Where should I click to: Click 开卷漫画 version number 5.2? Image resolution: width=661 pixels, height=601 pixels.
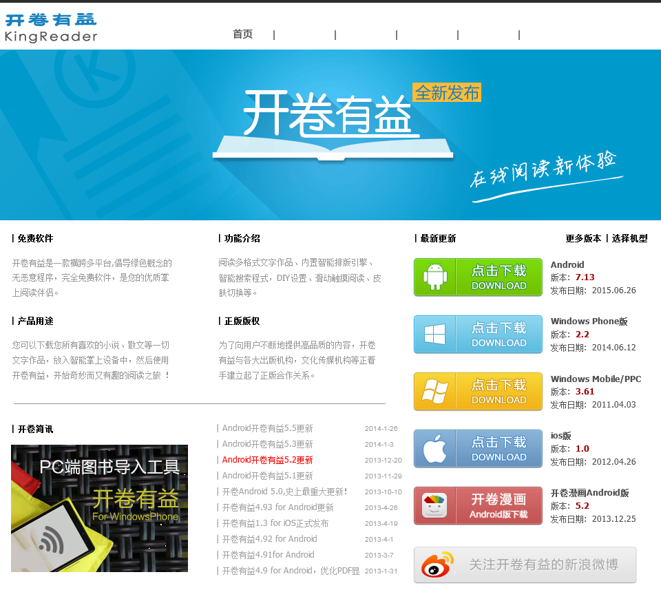(583, 506)
